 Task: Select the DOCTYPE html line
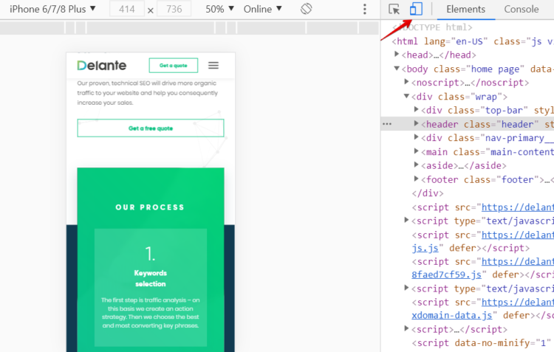coord(432,27)
